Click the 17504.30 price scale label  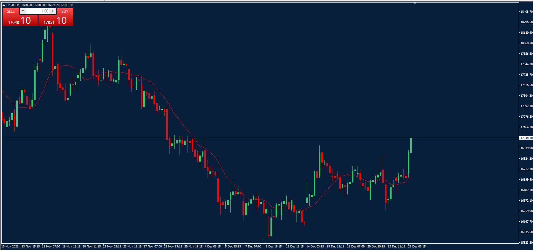(x=526, y=96)
